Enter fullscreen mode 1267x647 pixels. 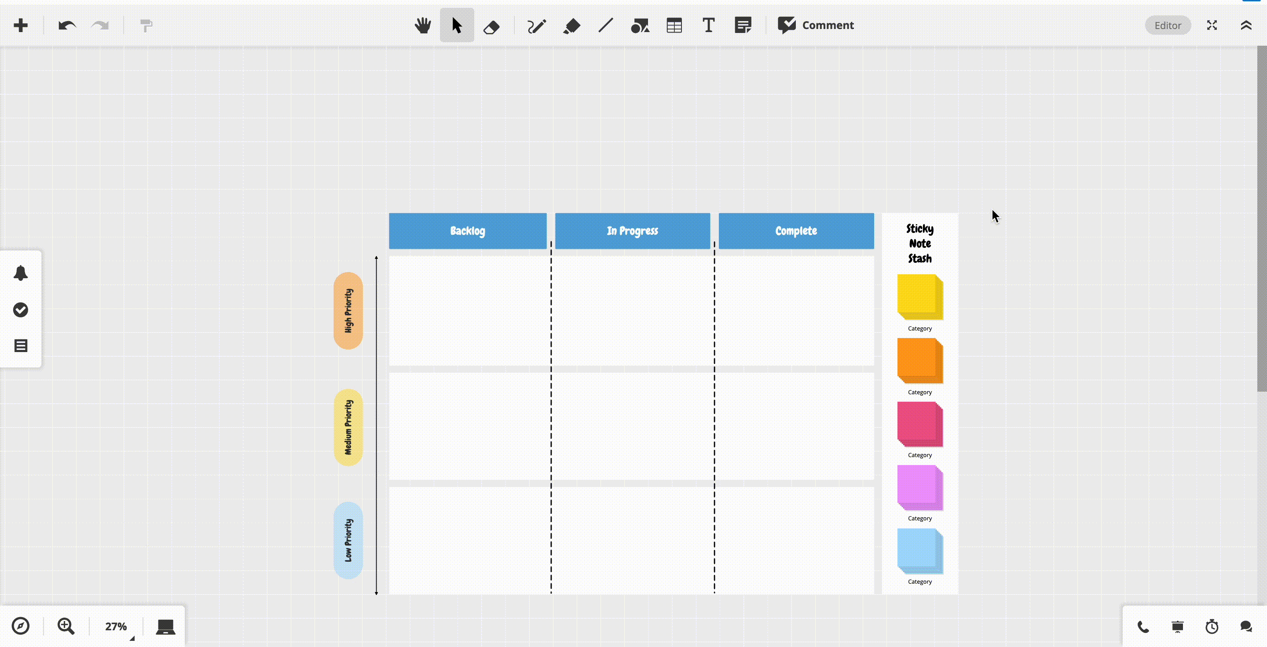(x=1212, y=25)
